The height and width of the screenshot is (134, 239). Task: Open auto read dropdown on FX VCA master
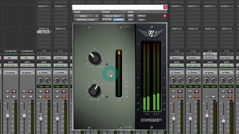click(x=27, y=65)
